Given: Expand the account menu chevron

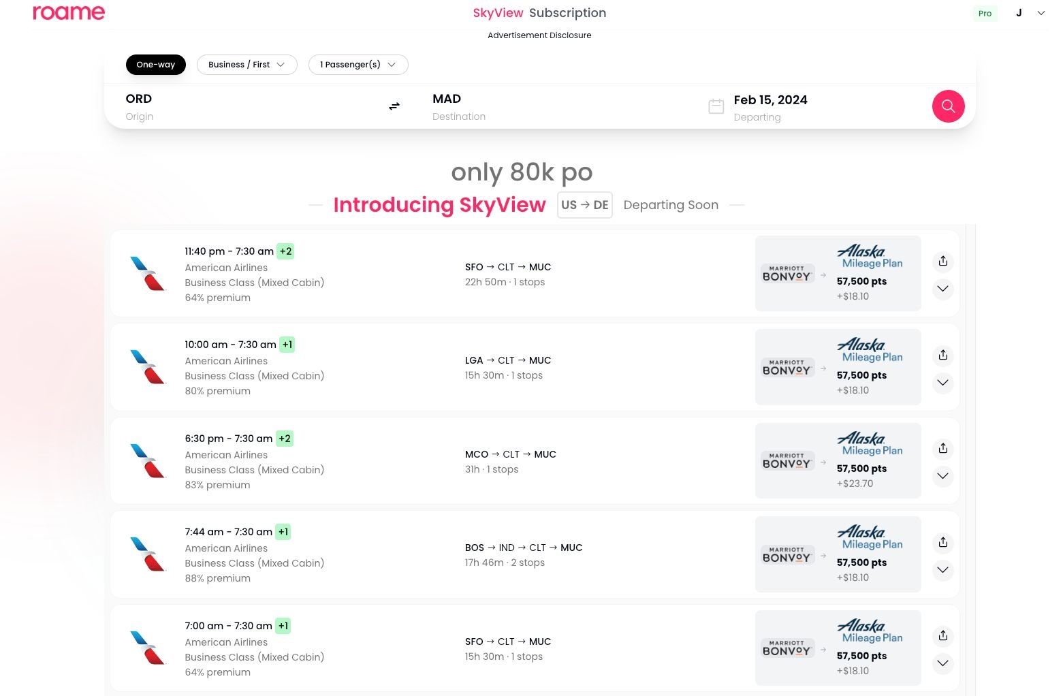Looking at the screenshot, I should (x=1041, y=13).
